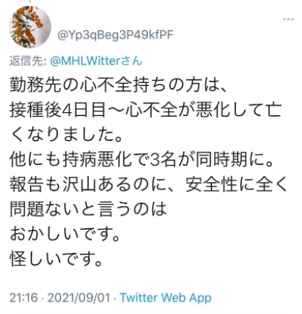Click the 返信先 reply-to label
Viewport: 302px width, 314px height.
(28, 61)
